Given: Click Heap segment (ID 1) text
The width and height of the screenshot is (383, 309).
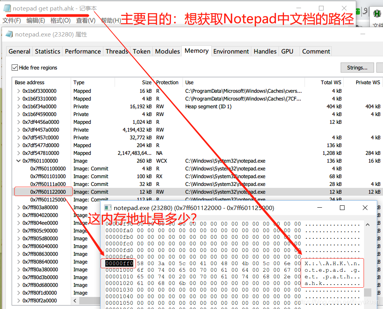Looking at the screenshot, I should click(x=208, y=107).
